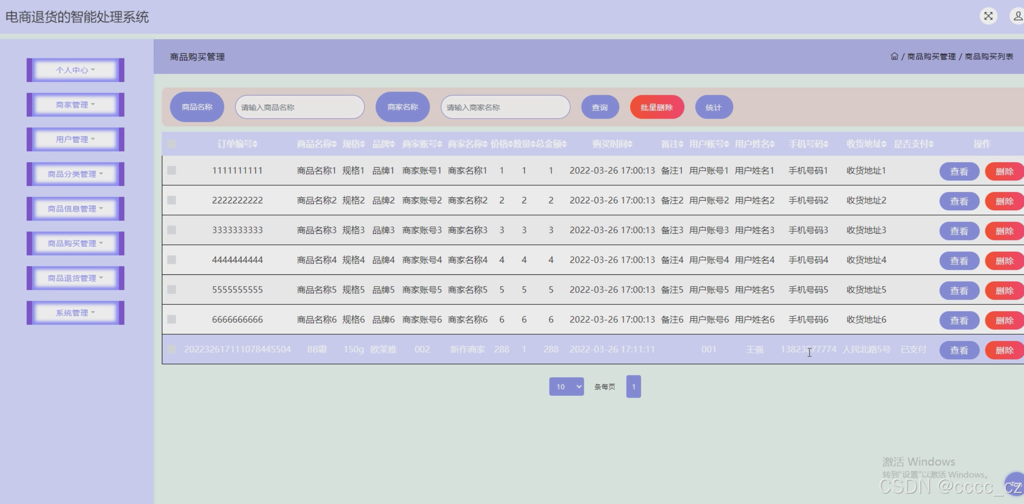Viewport: 1024px width, 504px height.
Task: Open the 10 per page dropdown
Action: tap(566, 387)
